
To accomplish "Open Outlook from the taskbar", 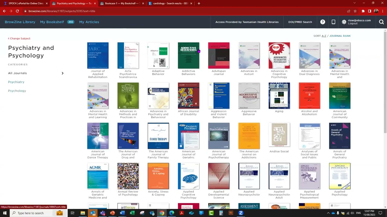I will 93,213.
